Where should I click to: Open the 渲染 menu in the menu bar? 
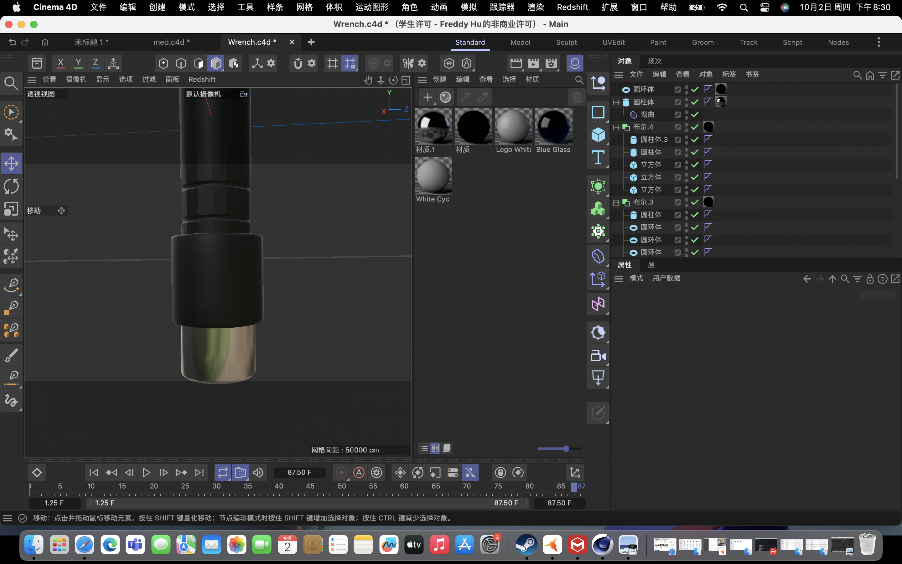click(535, 7)
